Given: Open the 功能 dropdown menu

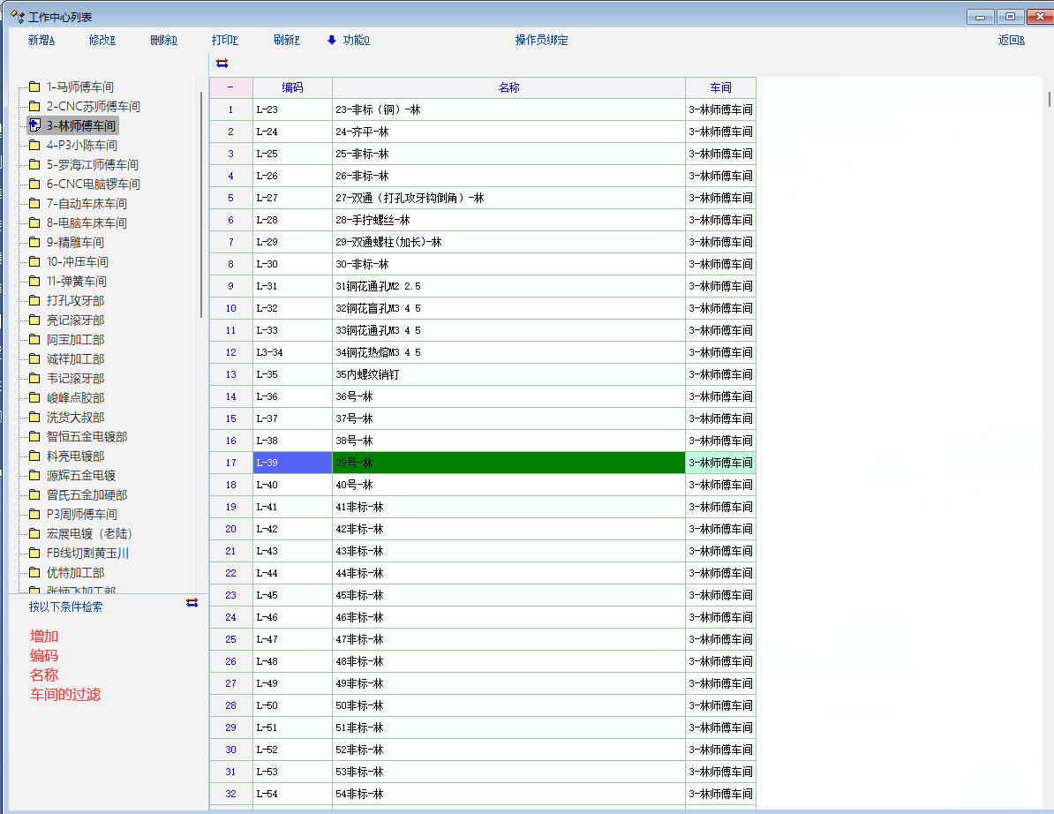Looking at the screenshot, I should coord(348,41).
